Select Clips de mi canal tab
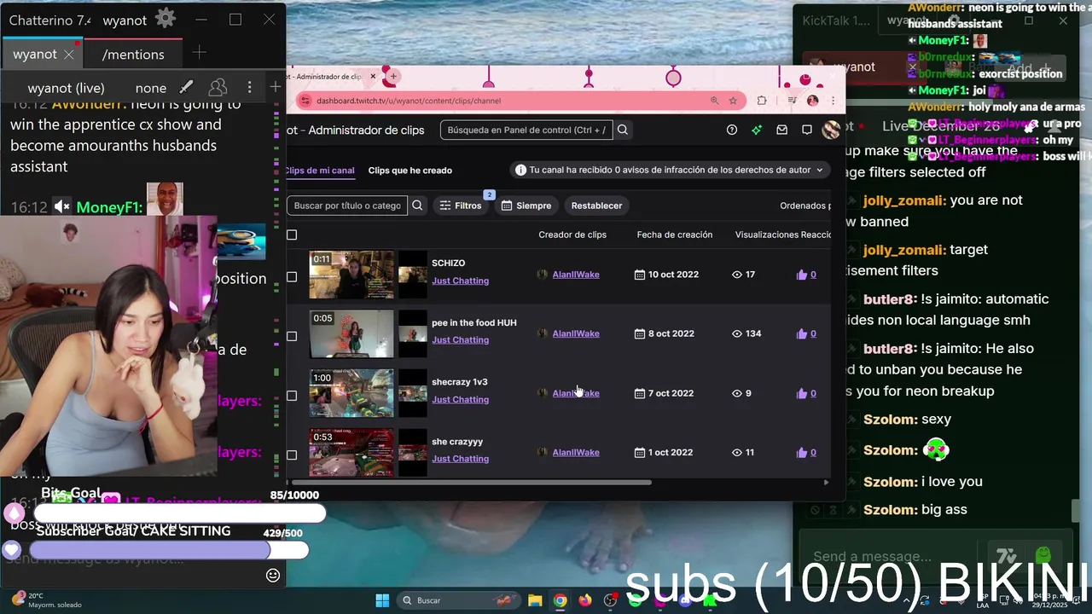This screenshot has height=614, width=1092. click(x=320, y=170)
